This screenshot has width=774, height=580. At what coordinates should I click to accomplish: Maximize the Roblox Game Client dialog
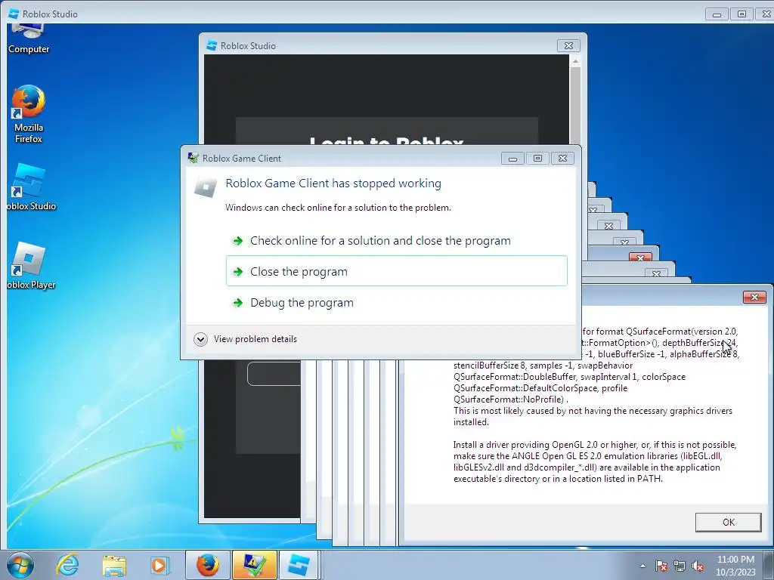[x=537, y=159]
